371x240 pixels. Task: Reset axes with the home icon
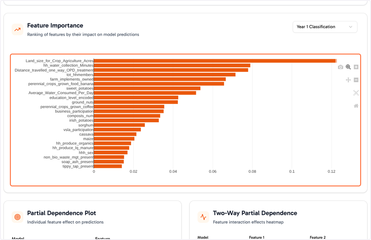click(x=356, y=106)
